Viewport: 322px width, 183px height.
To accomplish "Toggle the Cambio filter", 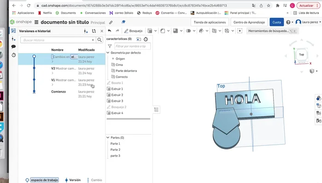I will point(94,180).
